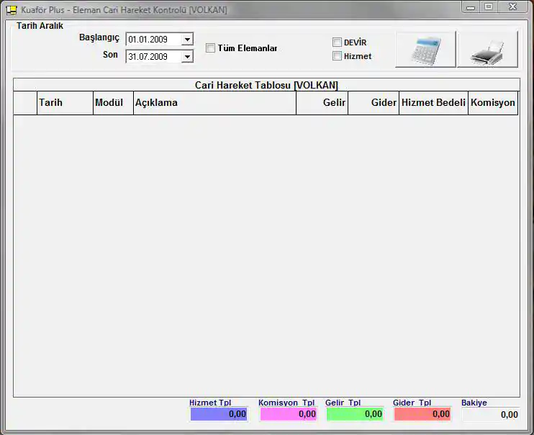Image resolution: width=534 pixels, height=435 pixels.
Task: Toggle the DEVİR checkbox
Action: [337, 42]
